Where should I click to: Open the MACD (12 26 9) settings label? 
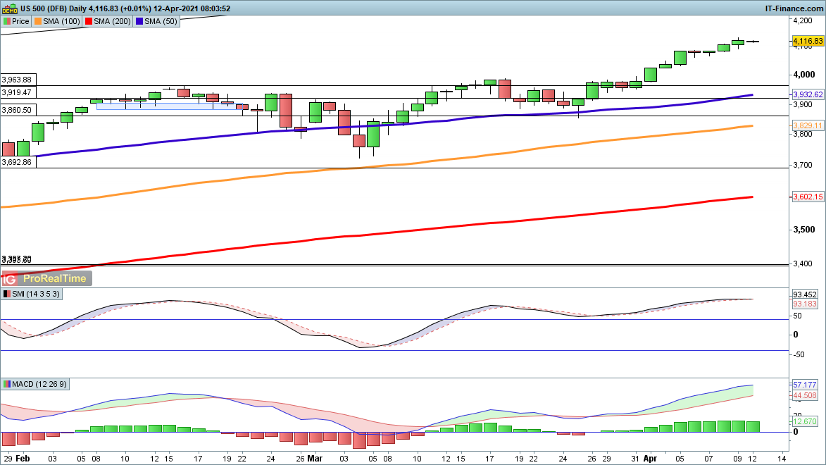coord(40,385)
